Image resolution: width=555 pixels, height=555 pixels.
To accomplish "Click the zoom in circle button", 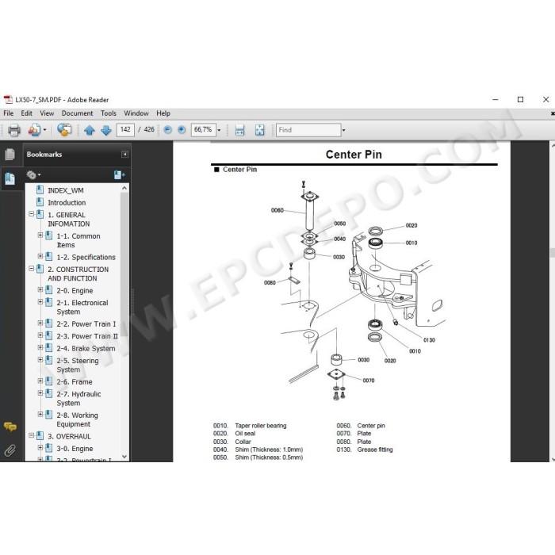I will point(182,130).
